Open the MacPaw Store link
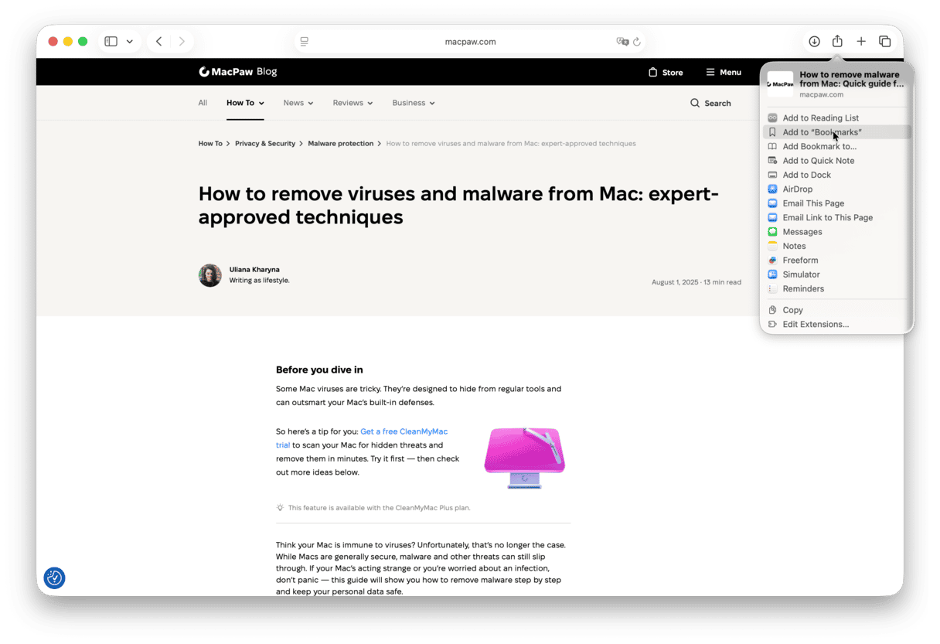Viewport: 940px width, 644px height. coord(666,73)
